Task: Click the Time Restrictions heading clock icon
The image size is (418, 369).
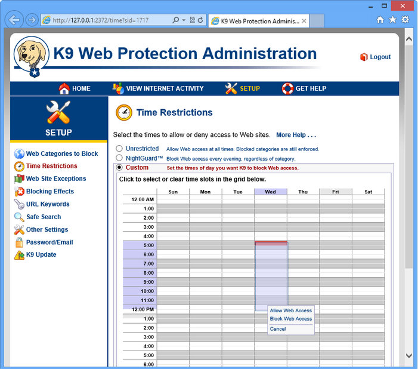Action: point(124,112)
